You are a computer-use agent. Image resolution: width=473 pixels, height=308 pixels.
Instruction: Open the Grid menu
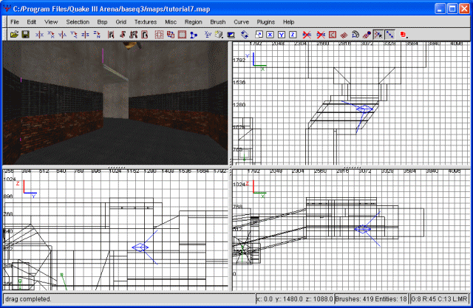pyautogui.click(x=120, y=22)
